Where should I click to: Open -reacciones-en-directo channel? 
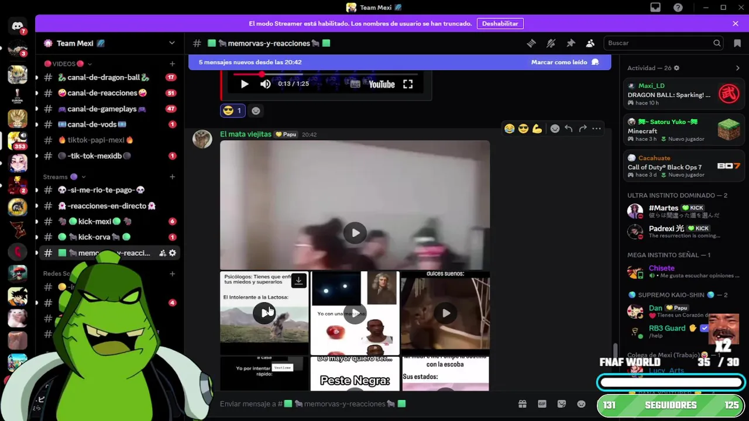click(x=108, y=206)
